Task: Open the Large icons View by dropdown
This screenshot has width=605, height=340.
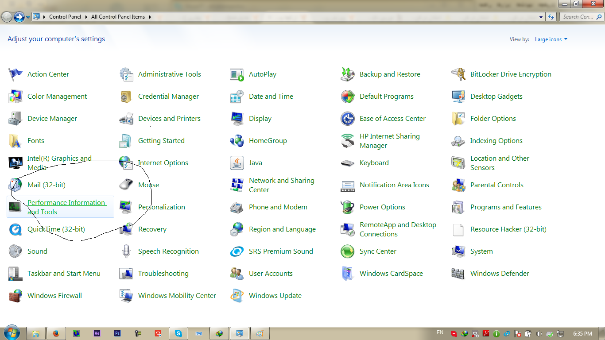Action: (x=551, y=39)
